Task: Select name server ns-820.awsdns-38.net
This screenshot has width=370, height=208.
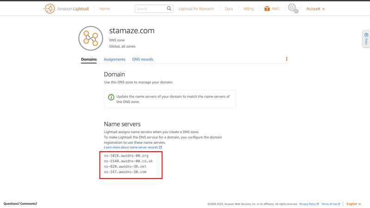Action: (x=125, y=166)
